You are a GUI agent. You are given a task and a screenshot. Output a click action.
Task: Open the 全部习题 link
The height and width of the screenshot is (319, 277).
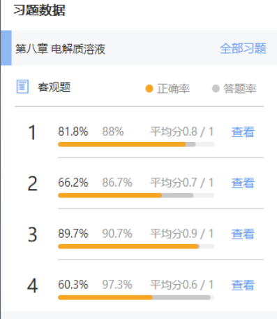coord(243,48)
